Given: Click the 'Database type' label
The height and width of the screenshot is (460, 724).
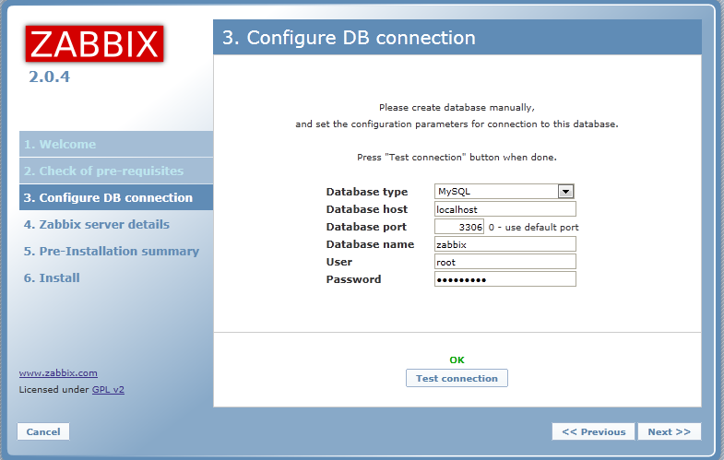Looking at the screenshot, I should (x=367, y=192).
